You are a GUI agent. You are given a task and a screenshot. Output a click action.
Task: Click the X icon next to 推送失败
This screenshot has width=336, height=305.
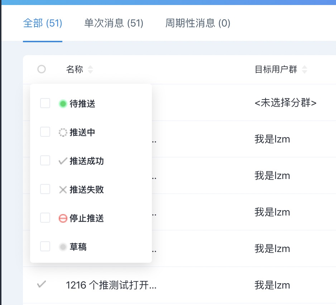(x=63, y=190)
